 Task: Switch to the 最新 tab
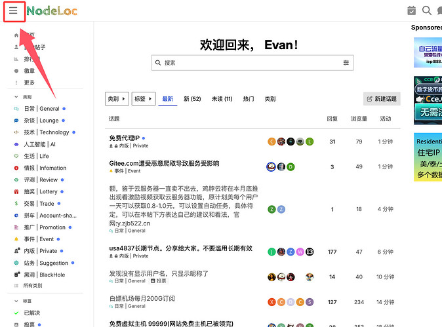pos(168,99)
